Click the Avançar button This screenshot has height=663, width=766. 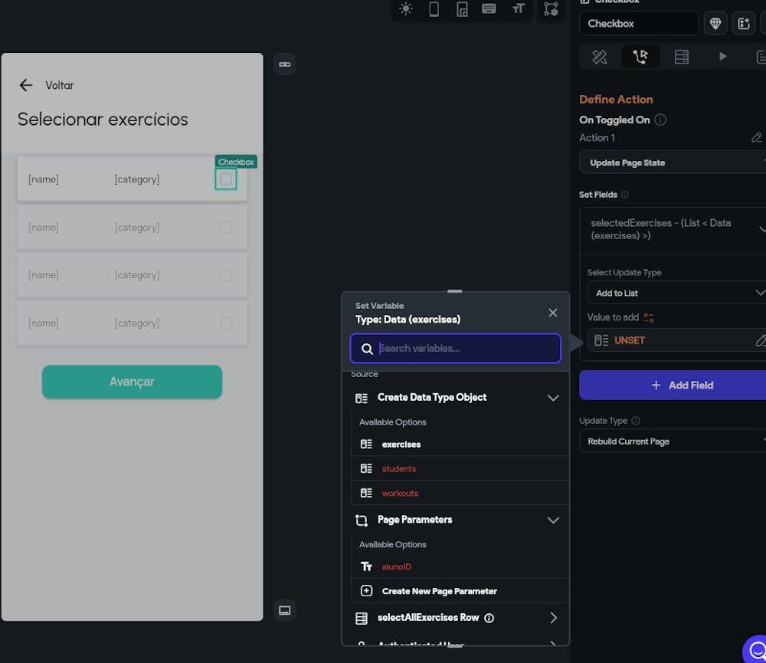[132, 382]
